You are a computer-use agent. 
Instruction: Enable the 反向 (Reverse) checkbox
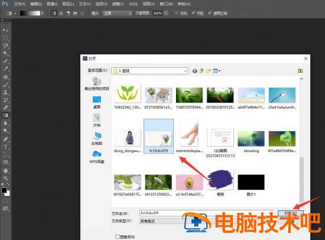click(x=177, y=13)
